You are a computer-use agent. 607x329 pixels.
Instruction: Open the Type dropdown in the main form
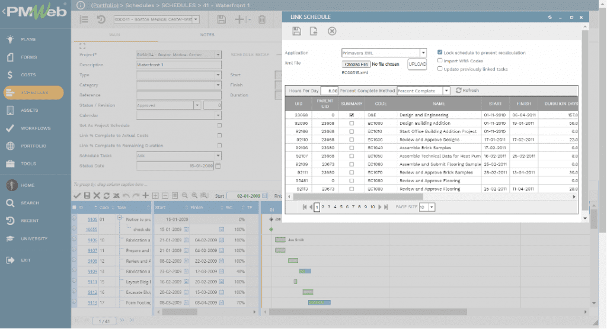218,75
